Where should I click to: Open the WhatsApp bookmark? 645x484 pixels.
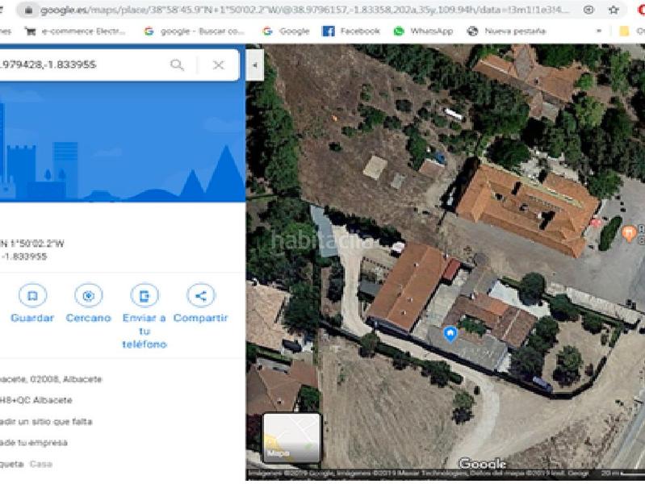423,31
